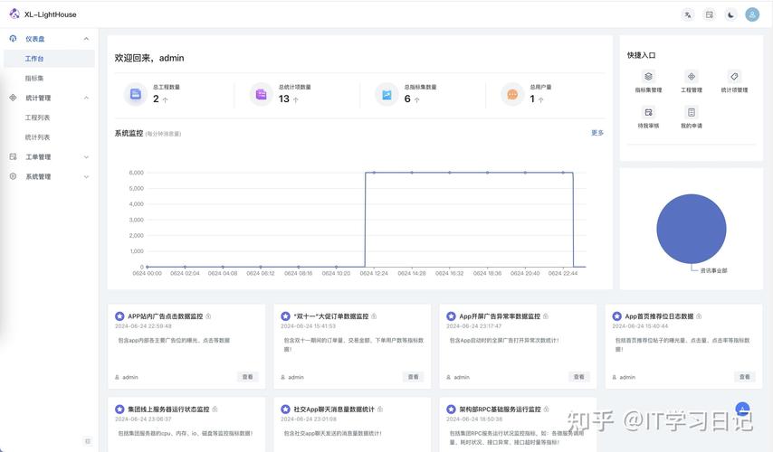This screenshot has width=773, height=452.
Task: Expand the 系统管理 menu chevron
Action: pos(86,176)
